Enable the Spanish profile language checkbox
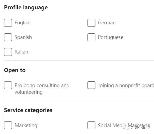 [x=8, y=37]
